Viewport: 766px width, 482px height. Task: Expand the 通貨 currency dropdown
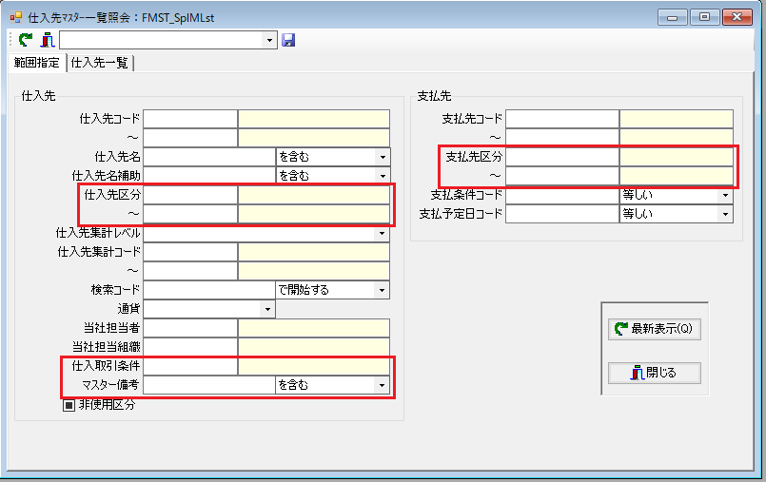pyautogui.click(x=267, y=309)
